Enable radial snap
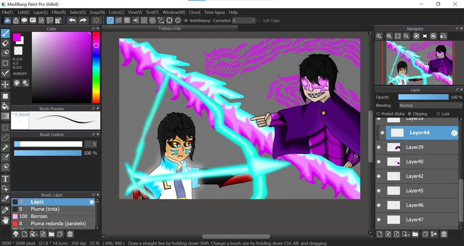Image resolution: width=464 pixels, height=246 pixels. tap(144, 20)
